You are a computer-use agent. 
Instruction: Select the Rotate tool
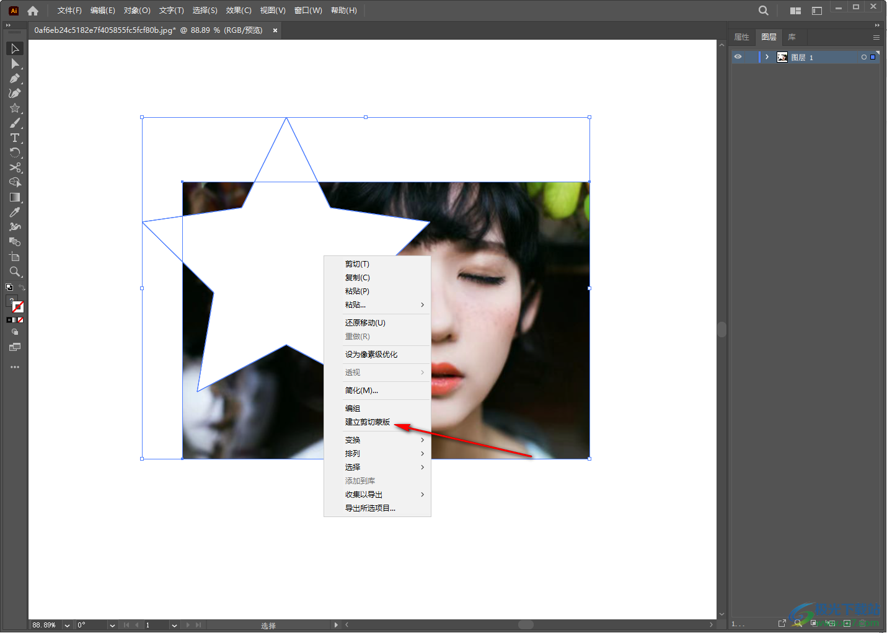click(15, 153)
